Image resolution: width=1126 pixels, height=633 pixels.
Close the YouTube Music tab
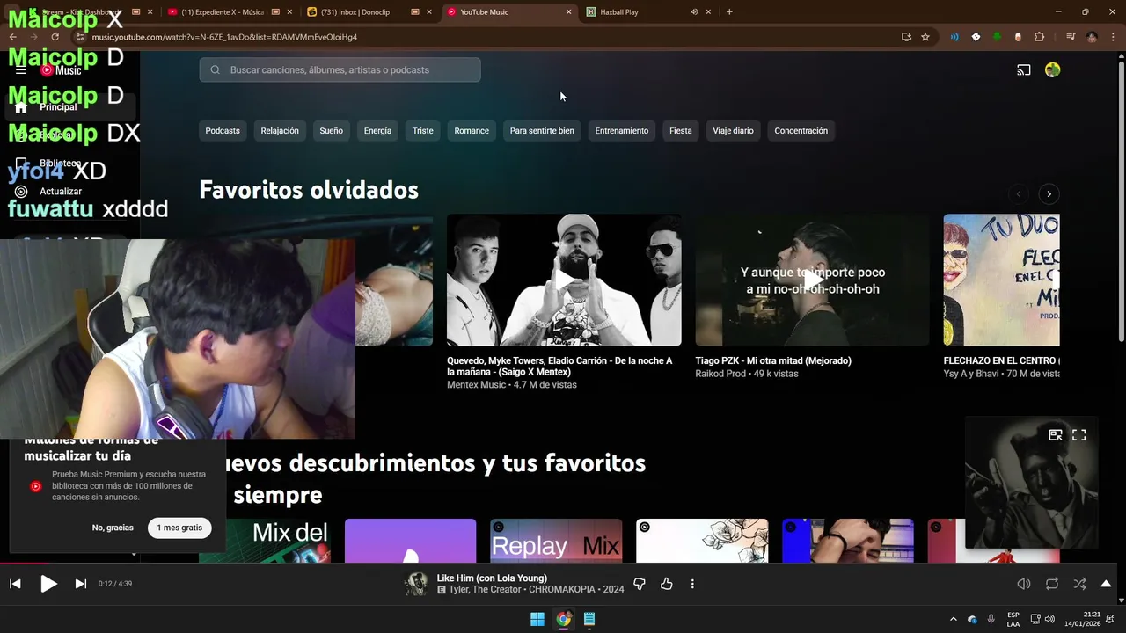click(x=568, y=12)
